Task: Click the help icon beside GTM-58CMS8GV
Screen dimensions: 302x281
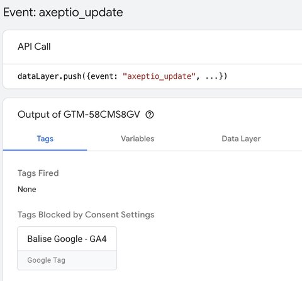Action: tap(150, 115)
